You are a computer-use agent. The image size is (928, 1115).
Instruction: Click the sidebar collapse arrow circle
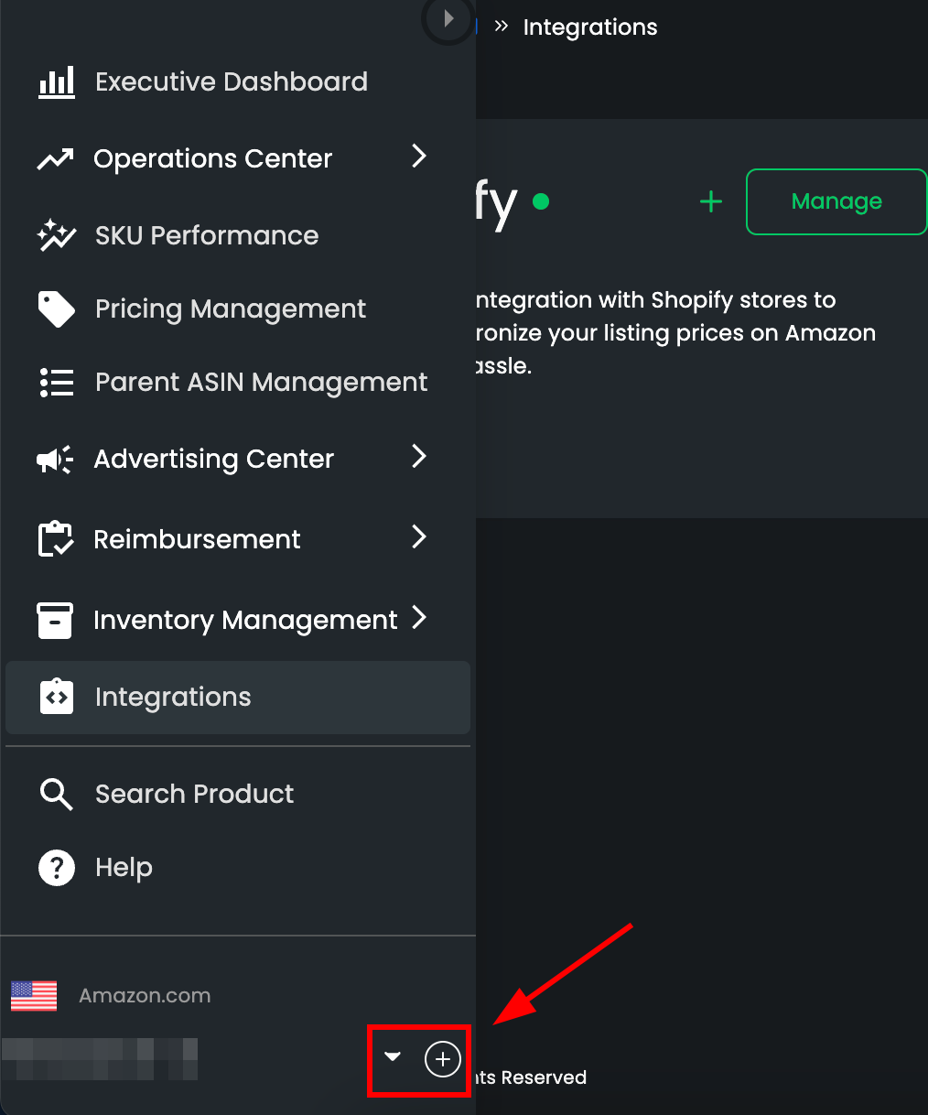tap(448, 19)
